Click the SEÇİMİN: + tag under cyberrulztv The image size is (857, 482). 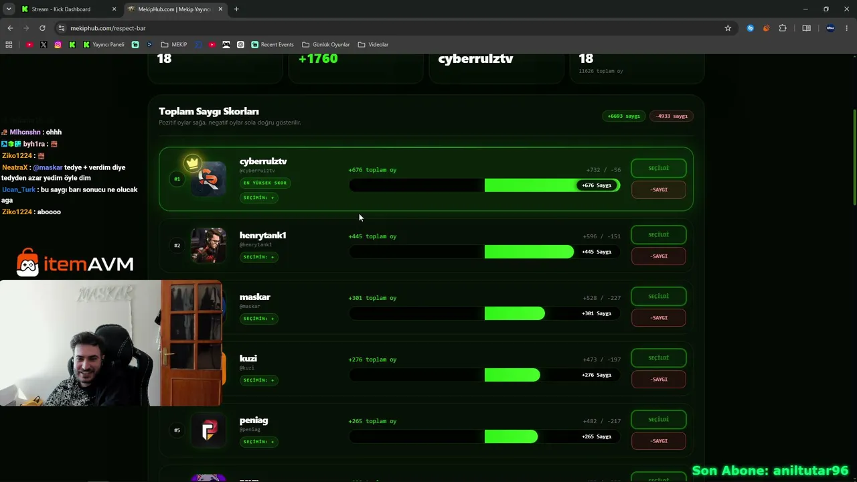click(x=259, y=197)
